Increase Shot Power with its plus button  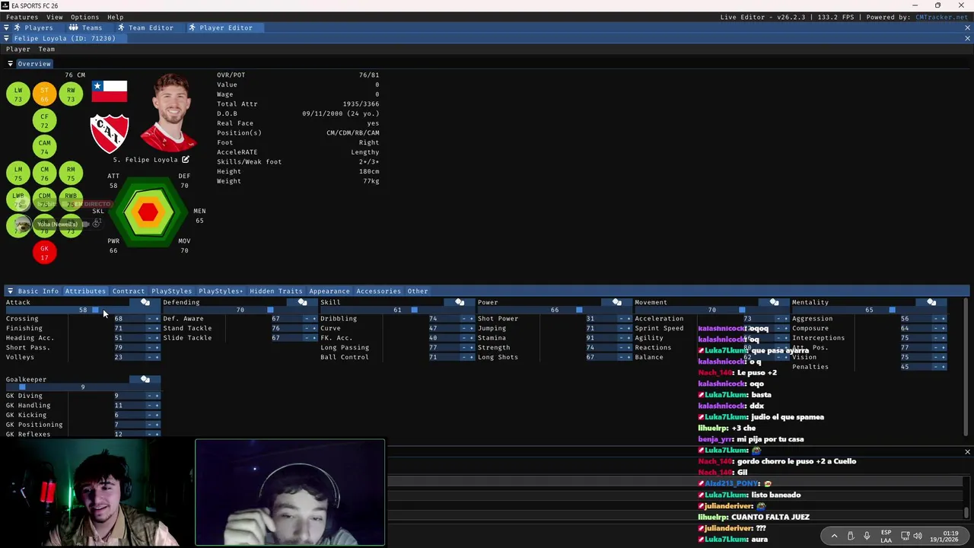pos(629,318)
